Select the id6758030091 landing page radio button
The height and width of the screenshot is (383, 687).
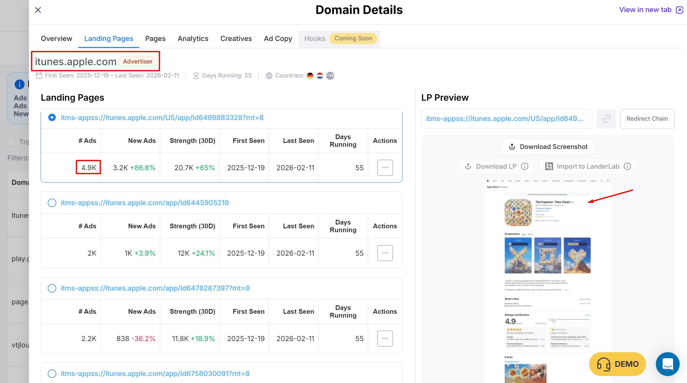click(x=52, y=374)
